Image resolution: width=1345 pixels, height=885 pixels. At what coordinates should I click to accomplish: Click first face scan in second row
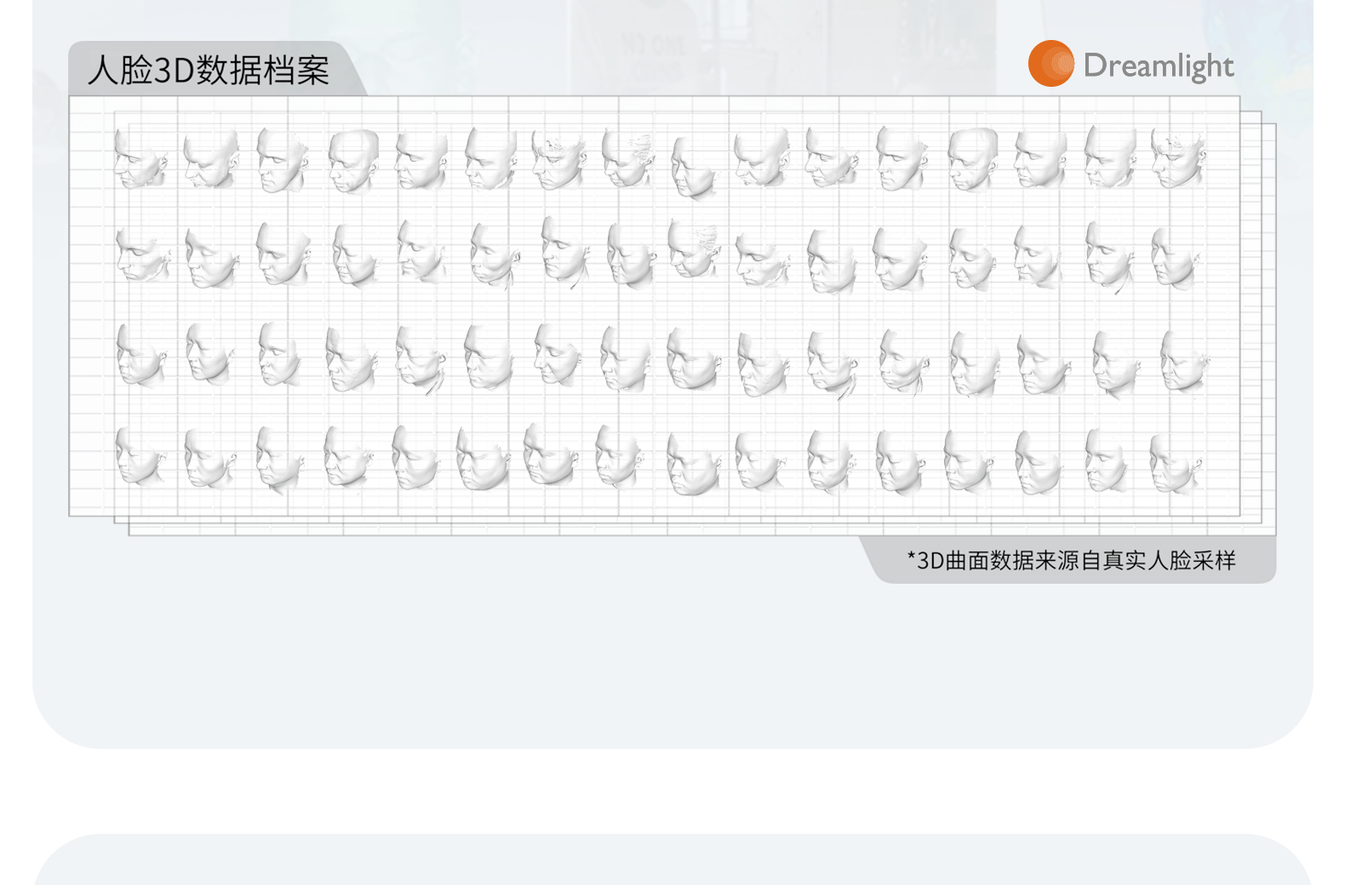coord(143,254)
